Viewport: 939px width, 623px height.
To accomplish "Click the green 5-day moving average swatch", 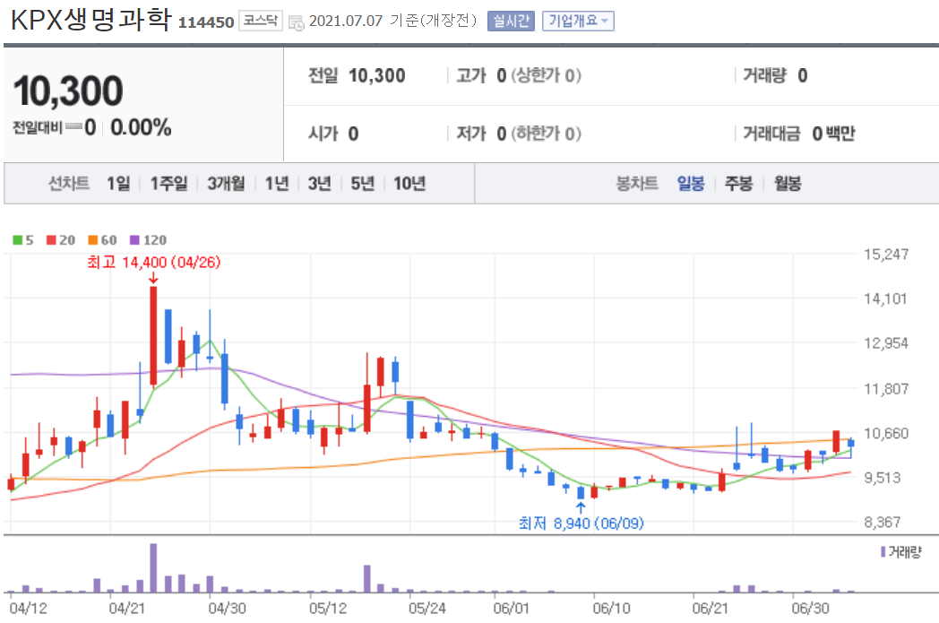I will [17, 240].
